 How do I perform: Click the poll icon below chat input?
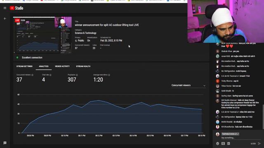(x=229, y=143)
